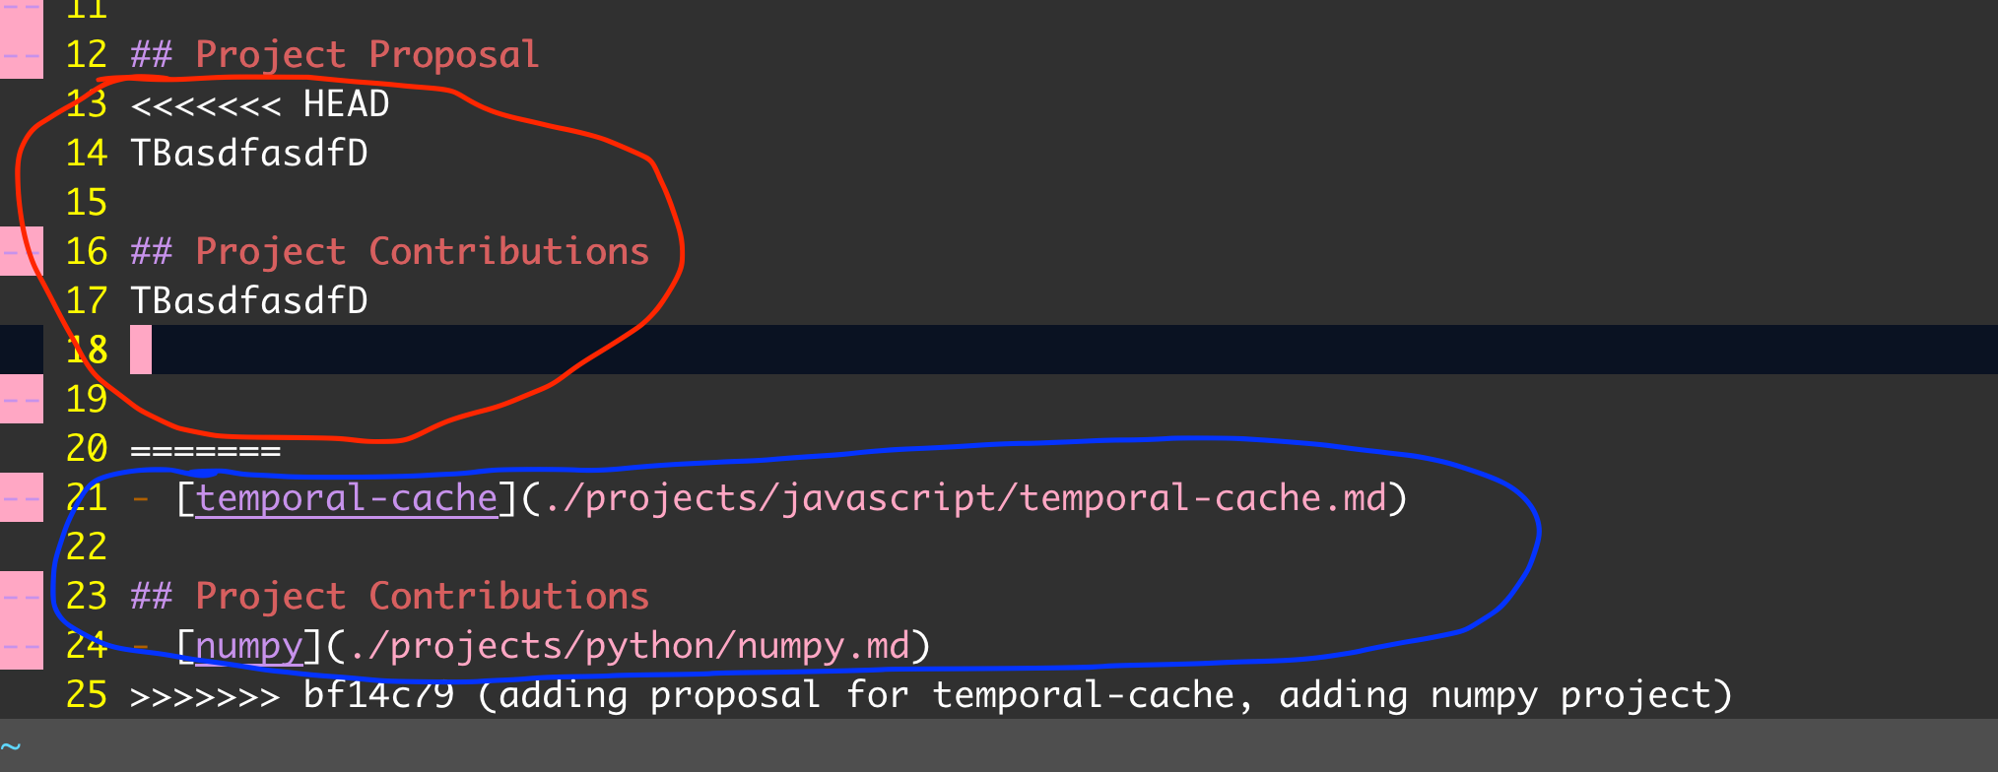
Task: Click the numpy markdown link text
Action: [249, 646]
